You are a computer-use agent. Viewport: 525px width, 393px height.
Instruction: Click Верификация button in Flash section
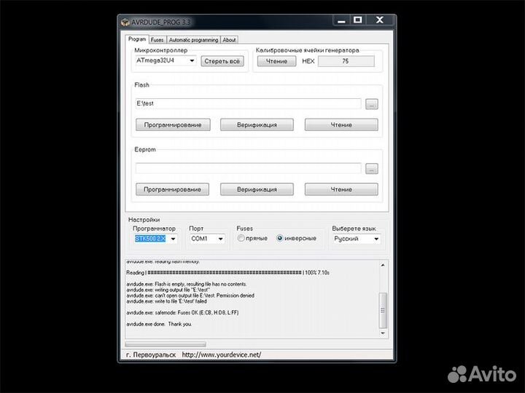click(257, 124)
